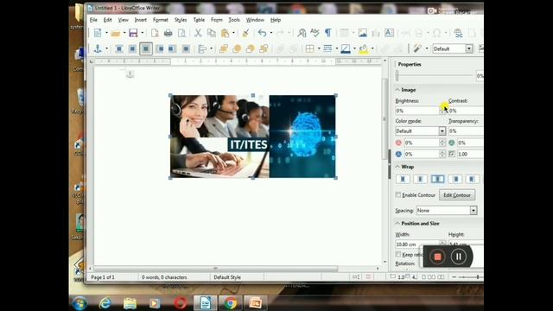Open the File menu
This screenshot has width=553, height=311.
[93, 20]
